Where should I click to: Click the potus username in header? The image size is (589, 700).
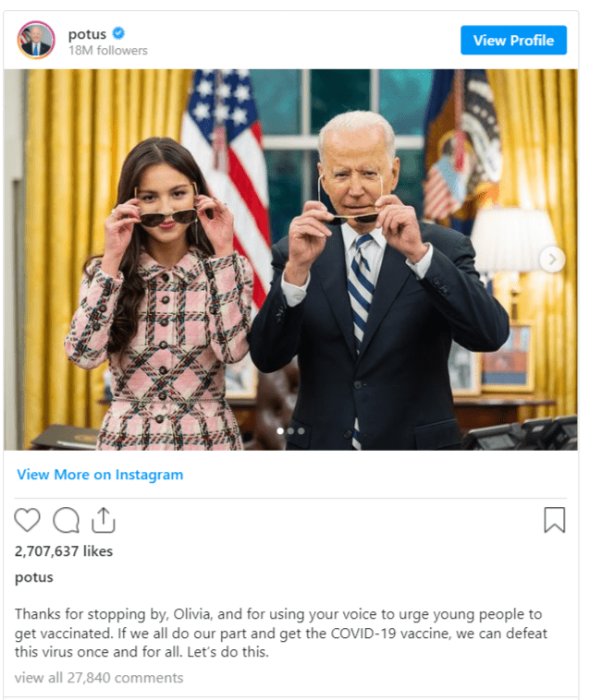click(x=87, y=34)
